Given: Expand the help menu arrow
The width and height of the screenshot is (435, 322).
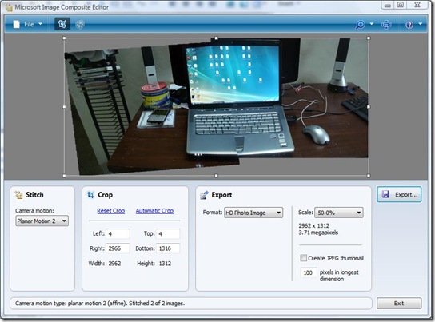Looking at the screenshot, I should pos(420,24).
